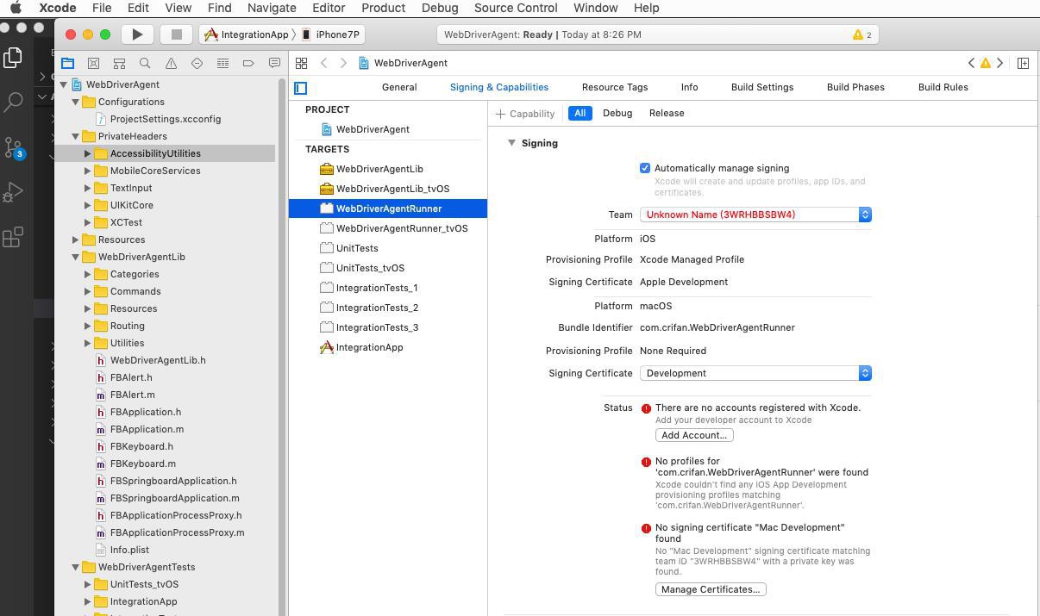Open Info.plist in the navigator

(x=129, y=550)
